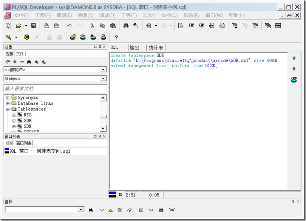This screenshot has width=306, height=221.
Task: Toggle pin on the 对象 panel
Action: 100,47
